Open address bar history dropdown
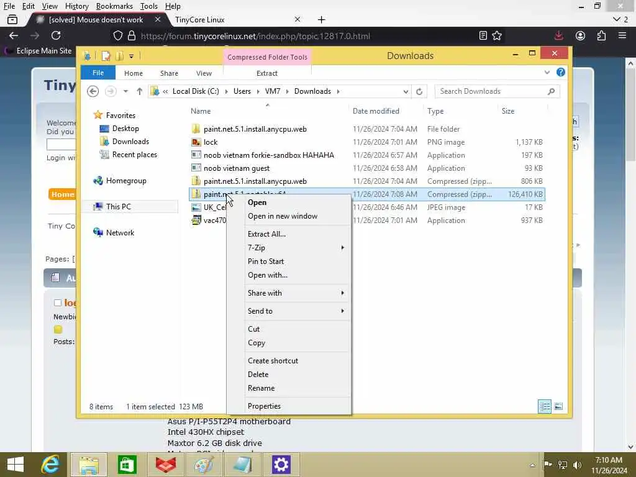The height and width of the screenshot is (477, 636). (406, 92)
